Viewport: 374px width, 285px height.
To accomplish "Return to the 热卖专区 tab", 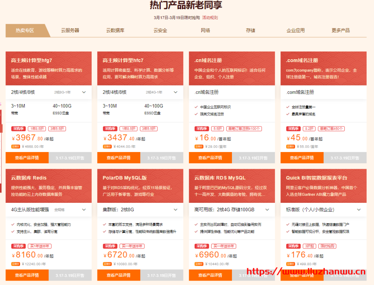I will click(x=24, y=31).
